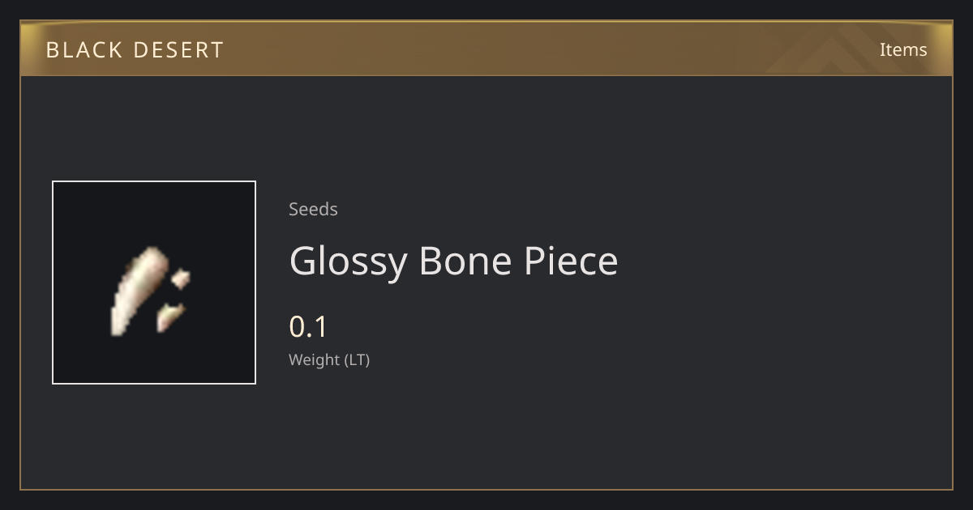Screen dimensions: 973x510
Task: Click the upper small bone fragment
Action: (x=181, y=279)
